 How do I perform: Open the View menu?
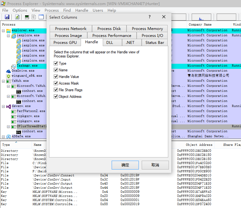click(36, 10)
